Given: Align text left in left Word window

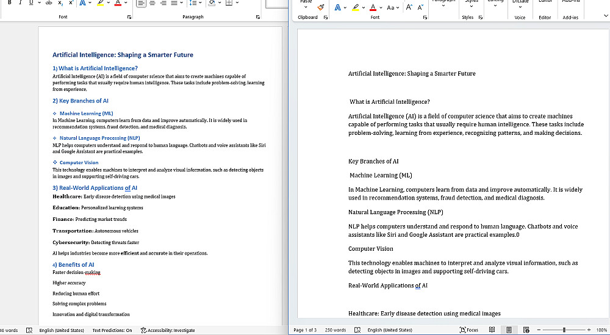Looking at the screenshot, I should 142,2.
